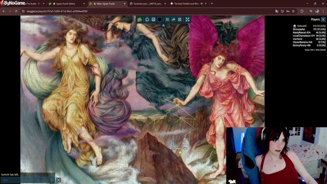Open the password manager key icon
Viewport: 327px width, 184px height.
(288, 11)
